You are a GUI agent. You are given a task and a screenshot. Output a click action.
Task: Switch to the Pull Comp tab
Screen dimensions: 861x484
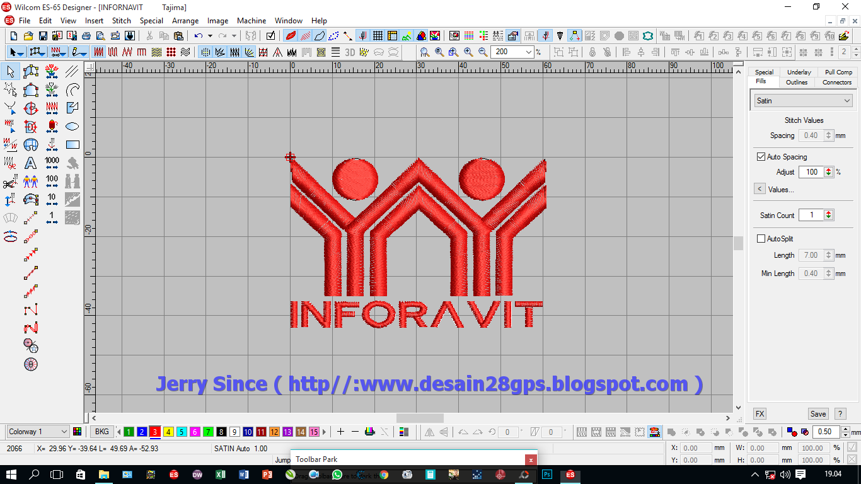[x=838, y=72]
